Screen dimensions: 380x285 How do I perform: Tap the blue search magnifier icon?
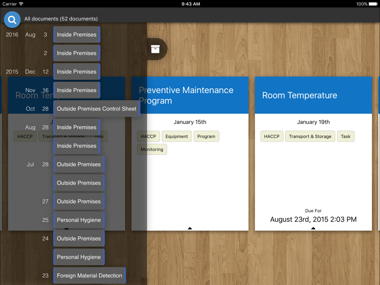point(12,19)
